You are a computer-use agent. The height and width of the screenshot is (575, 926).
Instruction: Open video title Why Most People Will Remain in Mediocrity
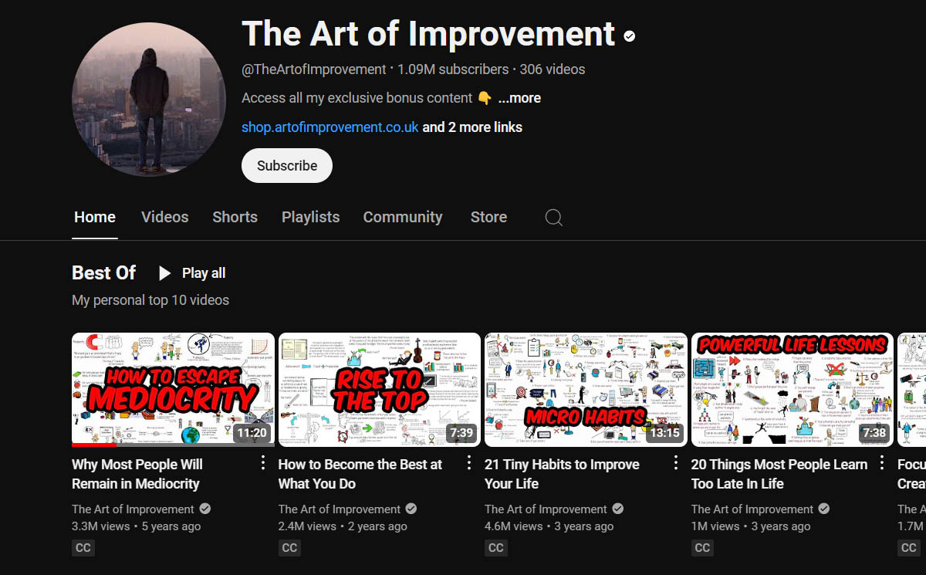click(137, 474)
